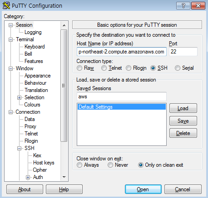
Task: Open Connection category
Action: [28, 112]
